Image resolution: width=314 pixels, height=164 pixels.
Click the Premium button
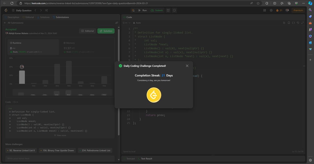click(x=298, y=10)
